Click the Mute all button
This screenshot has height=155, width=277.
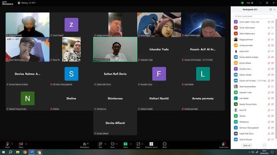point(247,146)
